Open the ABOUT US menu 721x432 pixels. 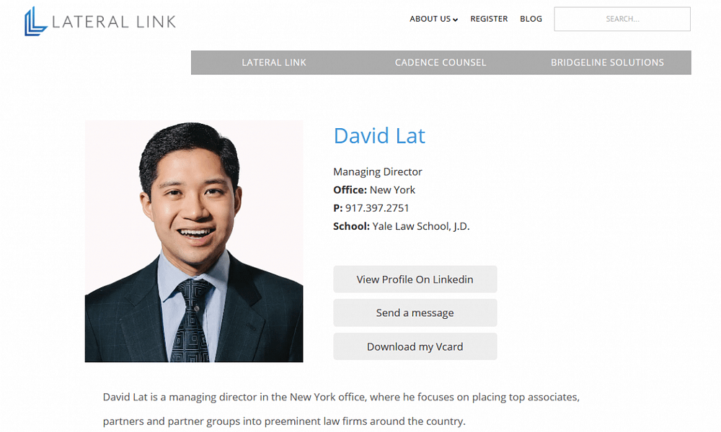click(433, 19)
